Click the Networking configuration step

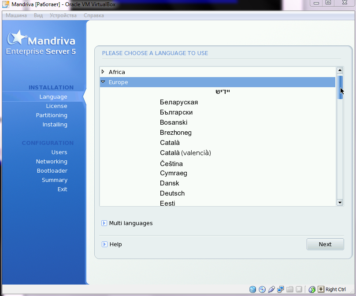(52, 162)
